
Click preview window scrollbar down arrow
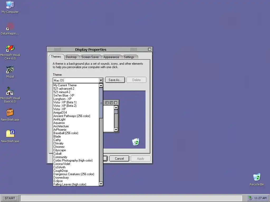(116, 130)
